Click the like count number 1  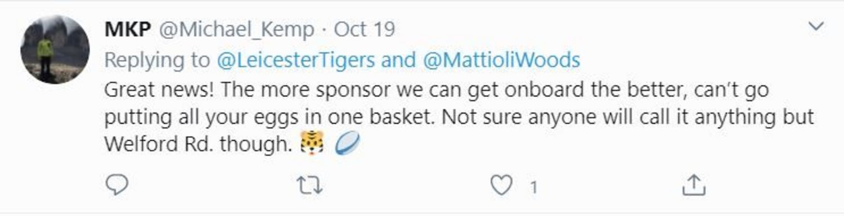click(x=533, y=187)
